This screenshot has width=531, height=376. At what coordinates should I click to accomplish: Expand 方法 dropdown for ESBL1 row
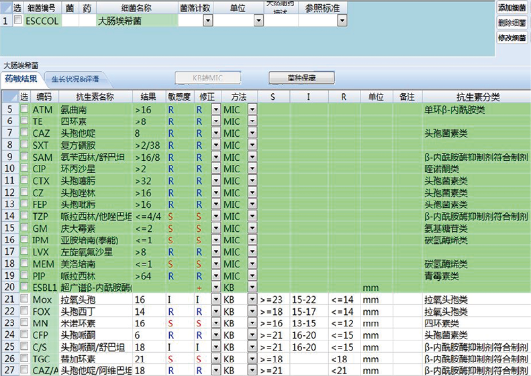point(252,288)
